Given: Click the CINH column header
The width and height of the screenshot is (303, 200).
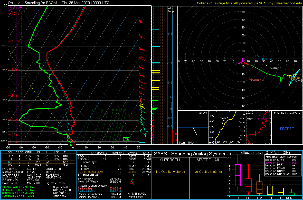Looking at the screenshot, I should click(x=29, y=153).
